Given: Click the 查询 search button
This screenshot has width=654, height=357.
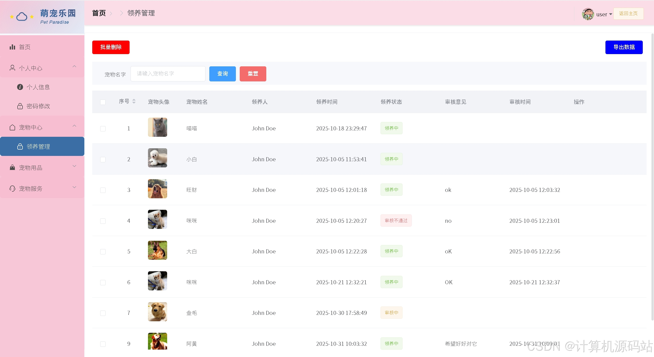Looking at the screenshot, I should 223,74.
